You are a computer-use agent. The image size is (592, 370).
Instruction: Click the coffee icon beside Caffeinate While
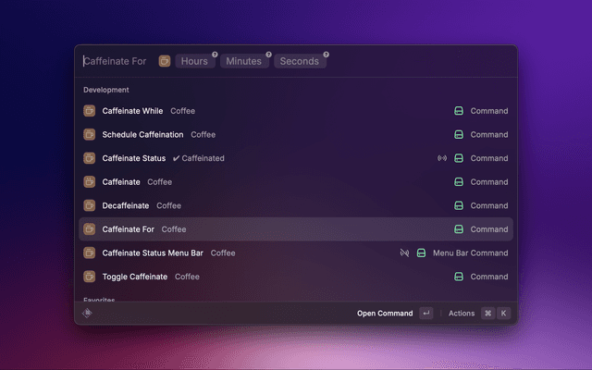tap(90, 111)
